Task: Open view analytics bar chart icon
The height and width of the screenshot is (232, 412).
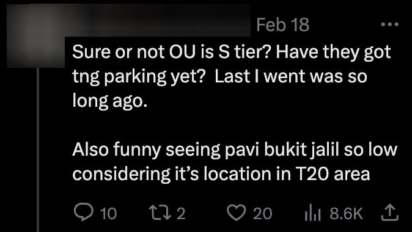Action: tap(312, 214)
